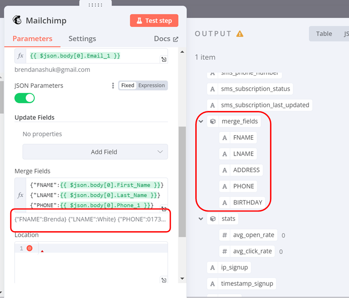Switch to the Settings tab
The image size is (349, 298).
pos(82,39)
